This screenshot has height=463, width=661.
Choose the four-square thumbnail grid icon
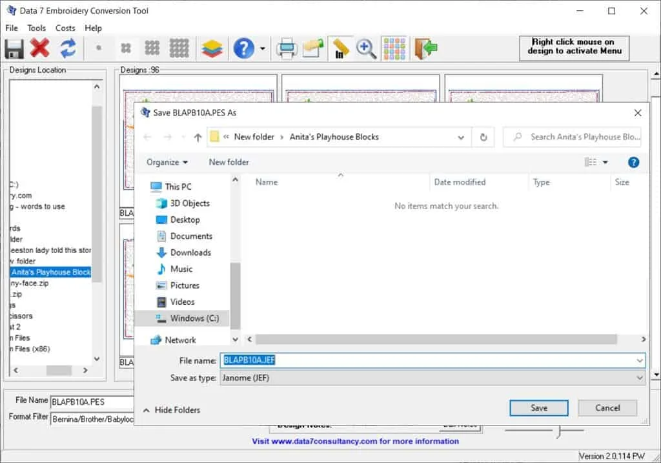126,48
